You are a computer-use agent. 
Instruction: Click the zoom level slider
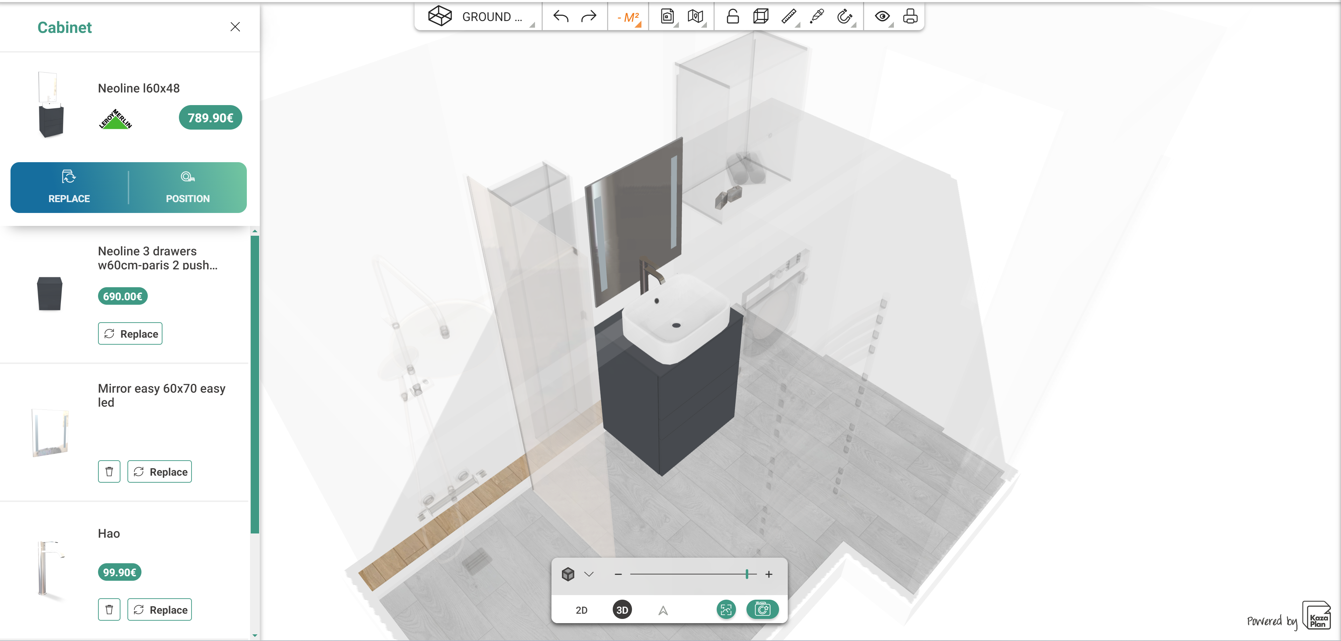(x=693, y=574)
